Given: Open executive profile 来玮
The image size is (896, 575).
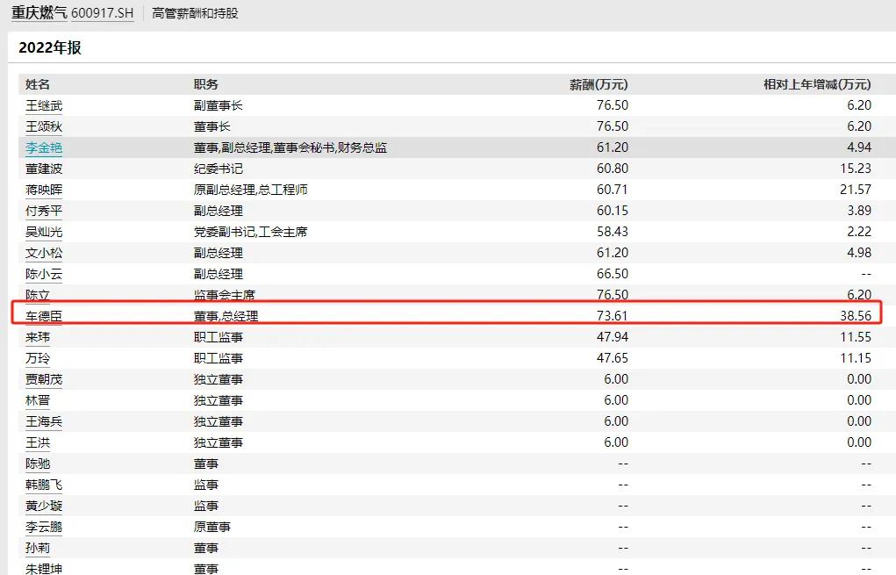Looking at the screenshot, I should click(x=38, y=337).
